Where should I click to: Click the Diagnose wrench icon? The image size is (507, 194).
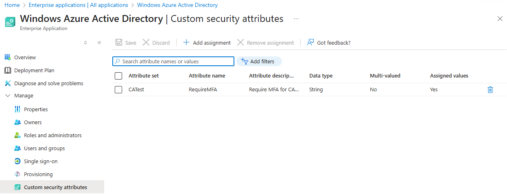(7, 83)
